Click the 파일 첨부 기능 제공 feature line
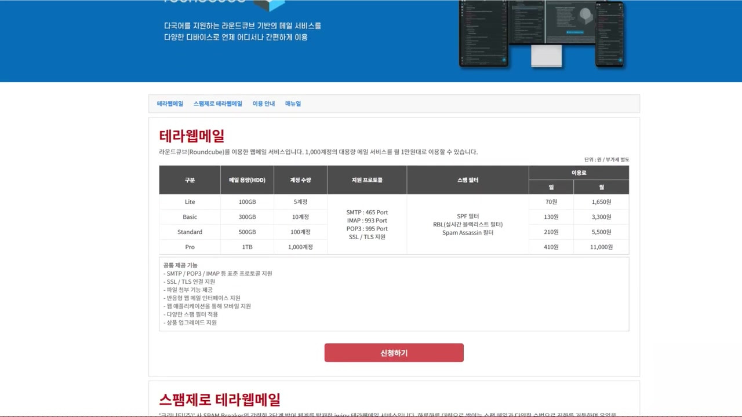The image size is (742, 417). point(188,290)
